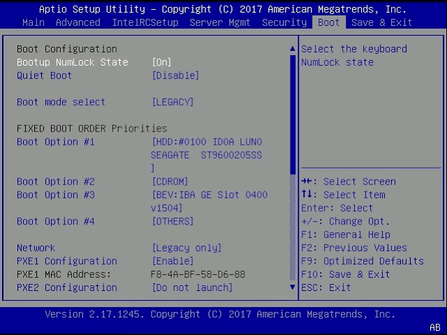
Task: Select the PXE1 Configuration setting
Action: click(x=67, y=261)
